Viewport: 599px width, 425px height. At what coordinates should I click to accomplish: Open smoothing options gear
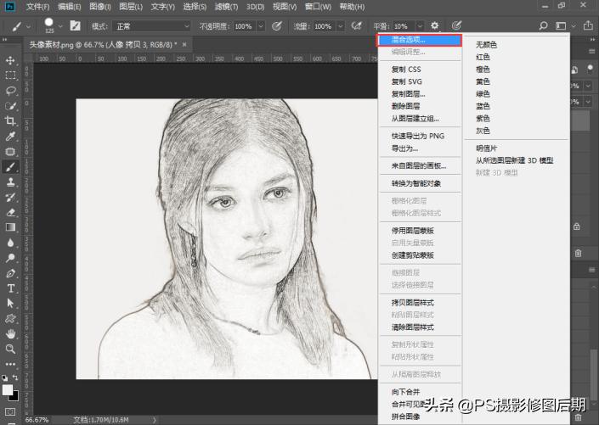(x=435, y=26)
